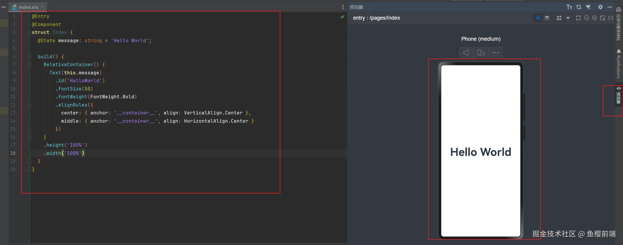The image size is (623, 245).
Task: Click the 'Hello World' string literal in code
Action: [x=130, y=41]
